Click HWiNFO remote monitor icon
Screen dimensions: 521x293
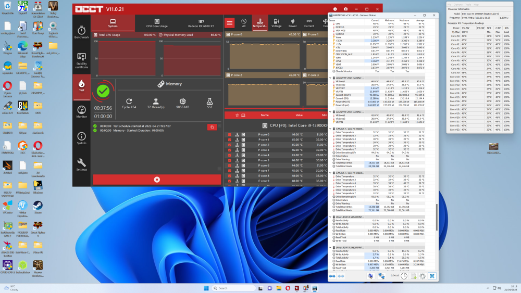370,276
